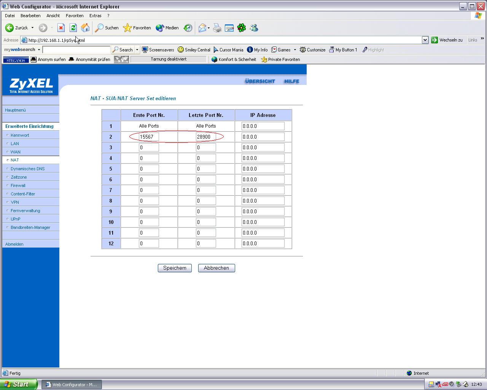Viewport: 487px width, 390px height.
Task: Open the Mail dropdown in toolbar
Action: [x=208, y=28]
